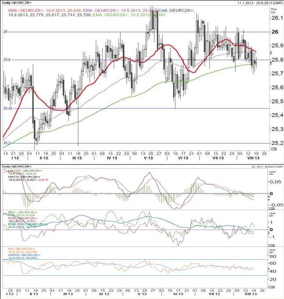
Task: Click the 123 scale icon in ROC panel
Action: (x=272, y=245)
